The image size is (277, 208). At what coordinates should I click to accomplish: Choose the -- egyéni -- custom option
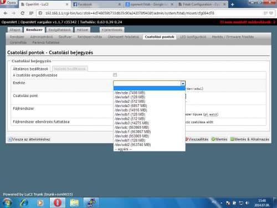[149, 149]
